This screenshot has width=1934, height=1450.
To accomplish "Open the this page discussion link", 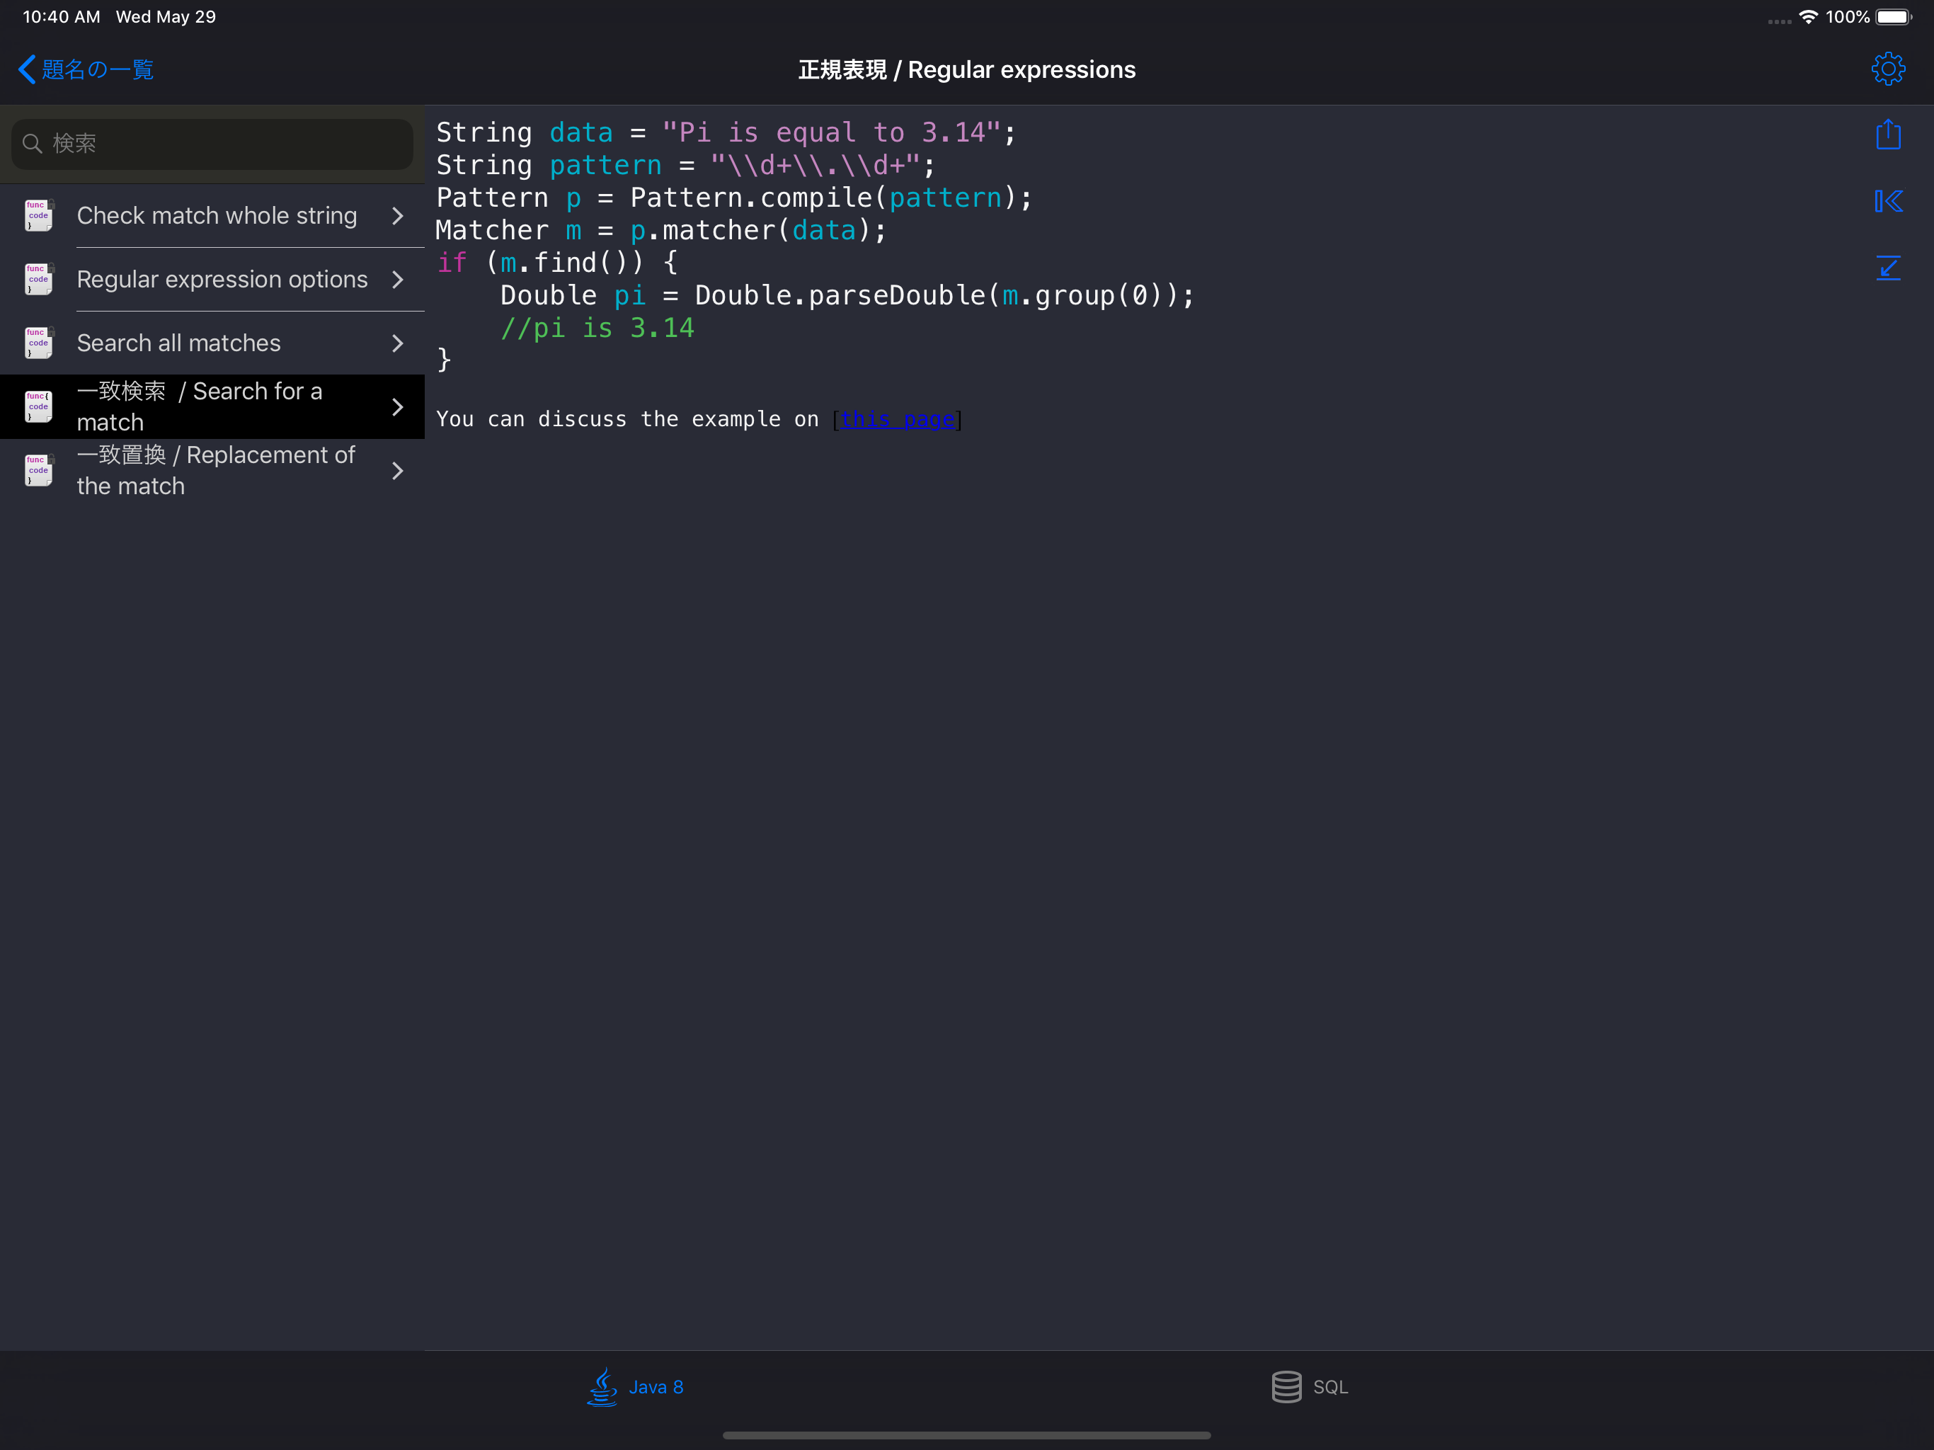I will 899,419.
